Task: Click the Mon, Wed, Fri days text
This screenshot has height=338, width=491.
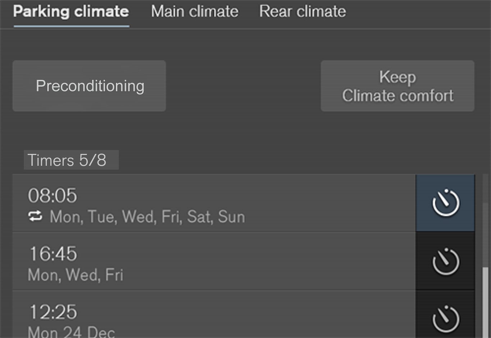Action: [x=75, y=275]
